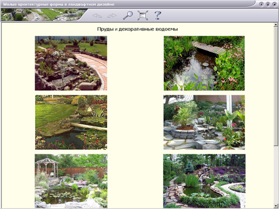Maximize the window using the middle round button
This screenshot has width=279, height=209.
pyautogui.click(x=268, y=4)
